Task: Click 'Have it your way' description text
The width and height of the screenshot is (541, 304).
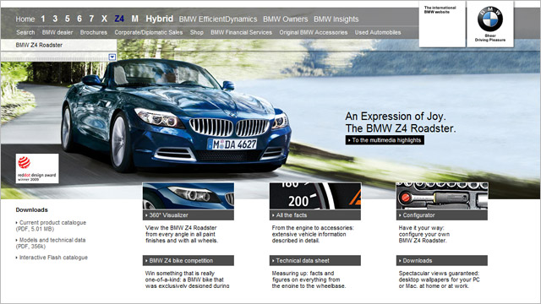Action: (x=424, y=234)
